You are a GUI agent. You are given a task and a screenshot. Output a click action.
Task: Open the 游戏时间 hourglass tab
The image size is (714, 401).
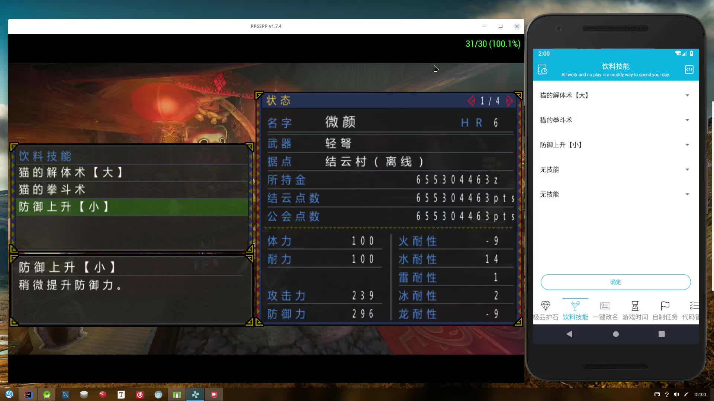tap(635, 311)
